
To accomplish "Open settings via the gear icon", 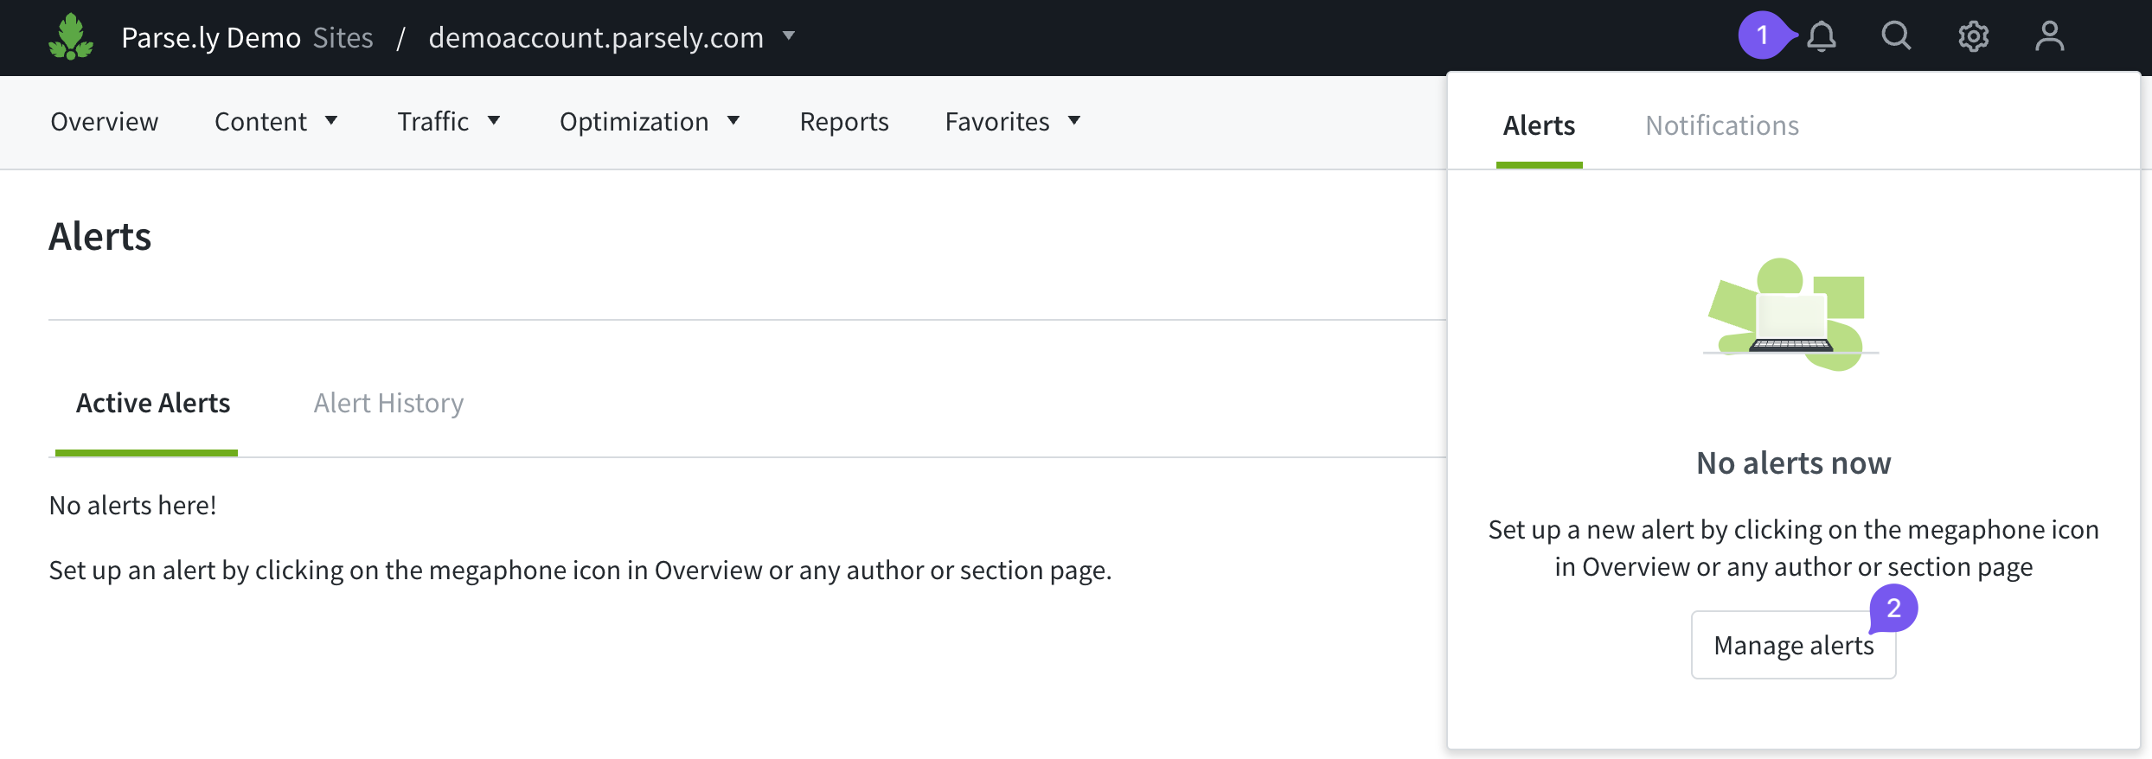I will coord(1973,36).
